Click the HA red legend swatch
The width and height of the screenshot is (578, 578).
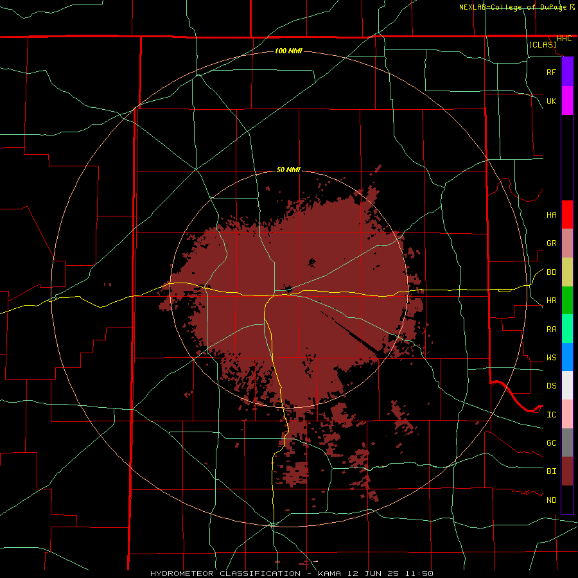[567, 215]
